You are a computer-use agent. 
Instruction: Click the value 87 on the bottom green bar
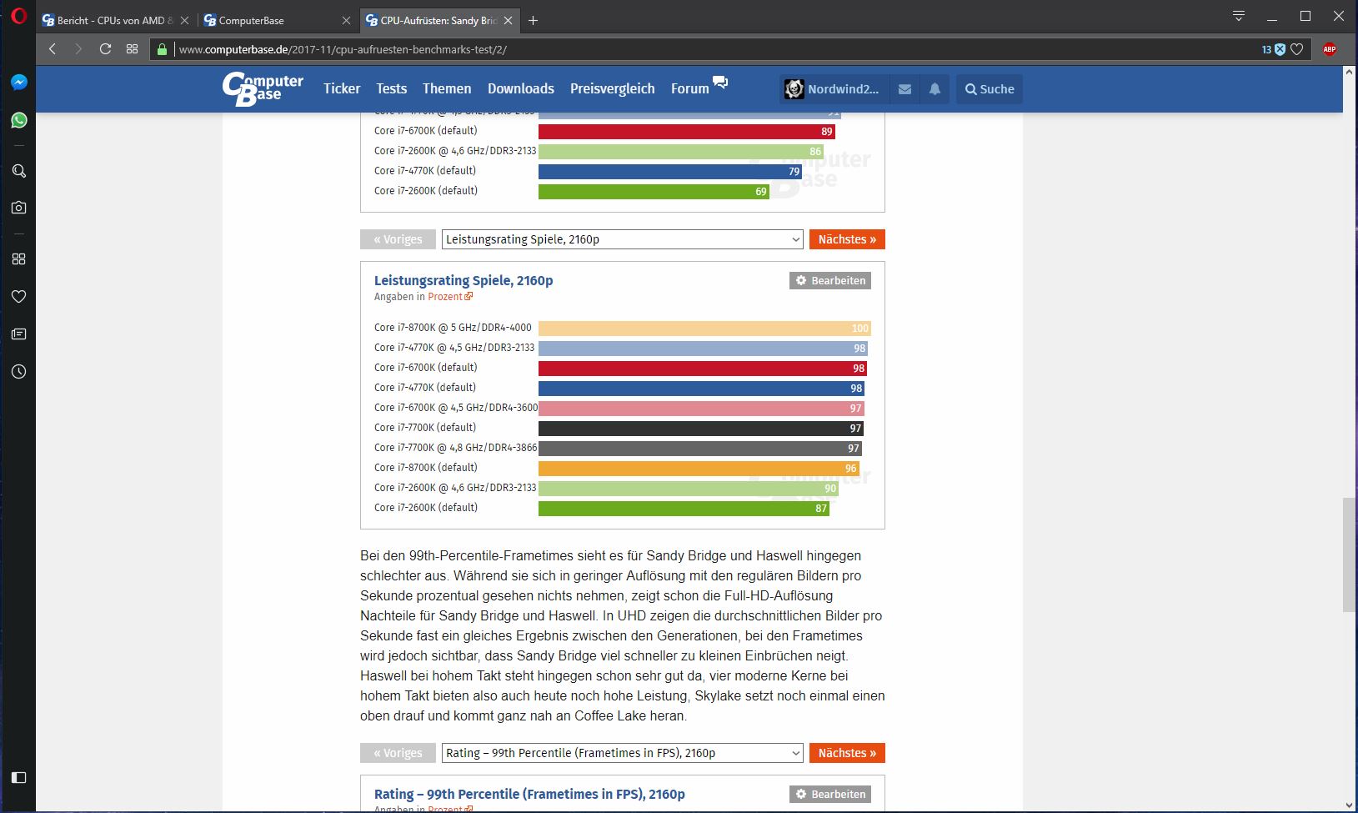point(821,509)
